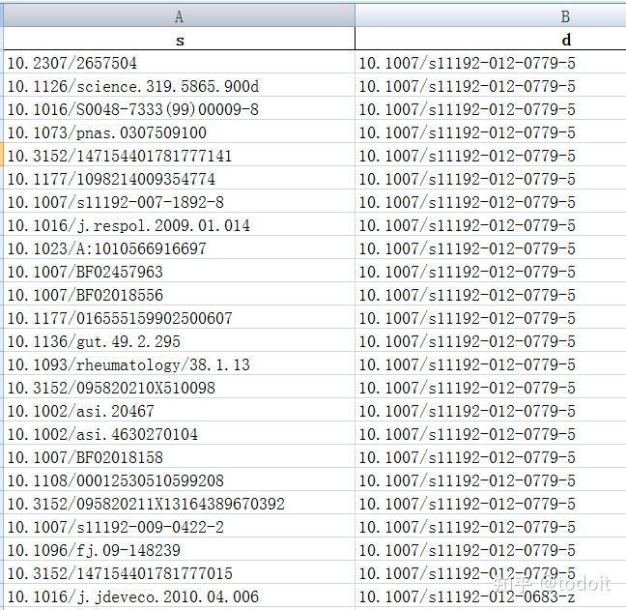The image size is (626, 610).
Task: Select cell 10.1007/s11192-012-0683-z in column B
Action: [x=491, y=595]
